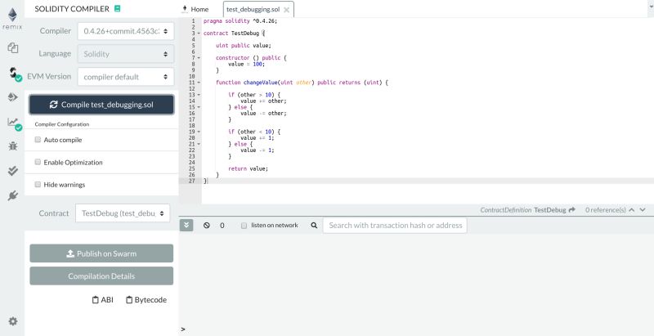This screenshot has width=654, height=336.
Task: Click 'return value;' in the editor
Action: pos(249,169)
